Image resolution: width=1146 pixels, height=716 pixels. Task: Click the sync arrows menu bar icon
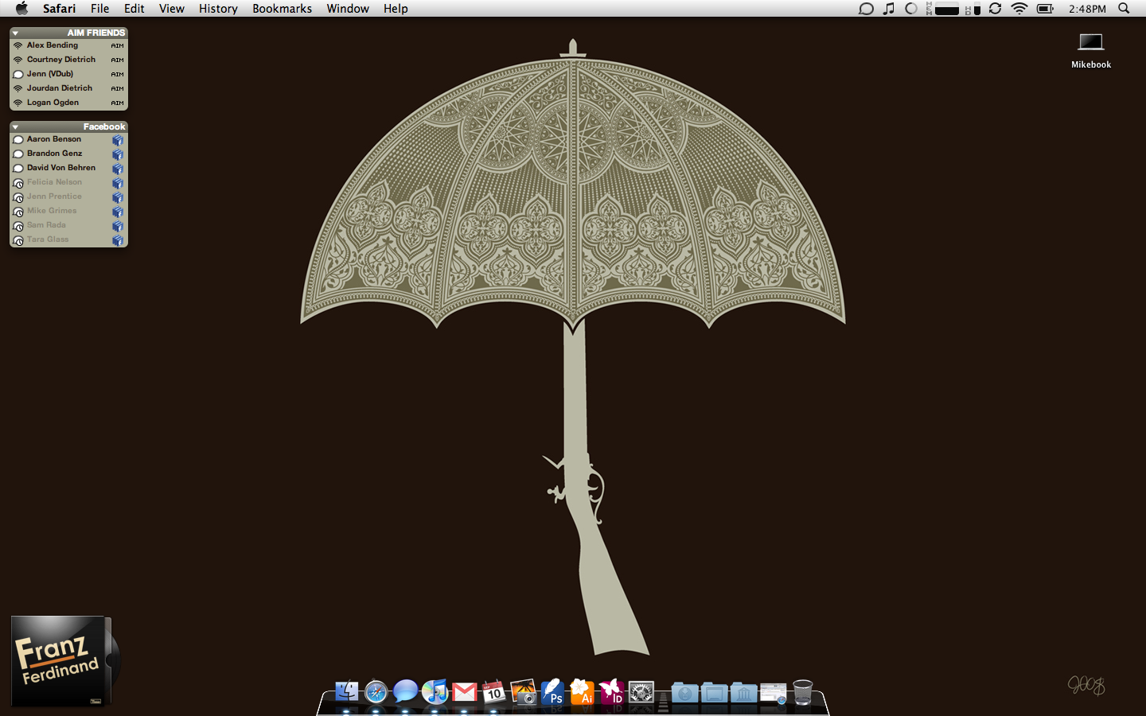[x=995, y=9]
